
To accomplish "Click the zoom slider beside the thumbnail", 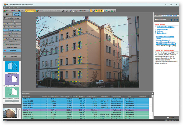I will [x=18, y=113].
